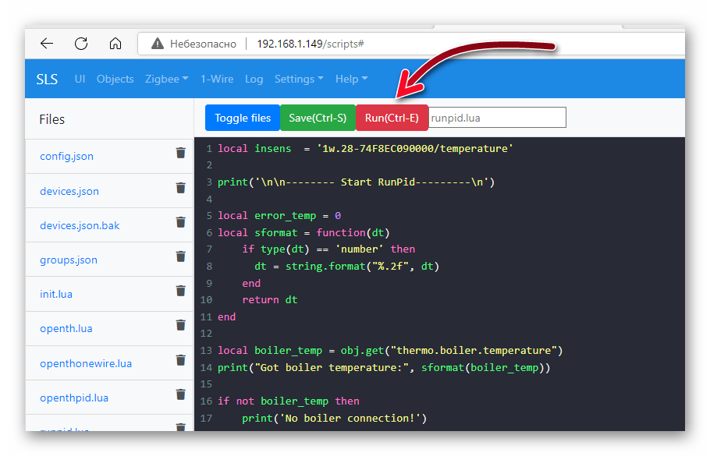Expand the Help dropdown menu
The height and width of the screenshot is (456, 710).
(x=351, y=79)
